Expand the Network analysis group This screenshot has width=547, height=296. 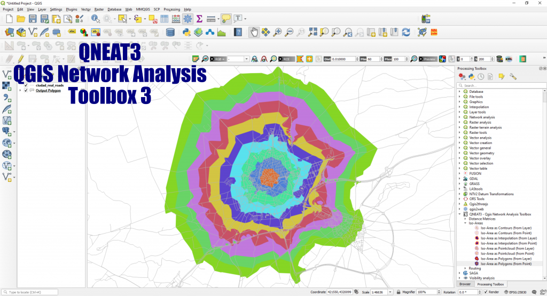click(x=459, y=117)
